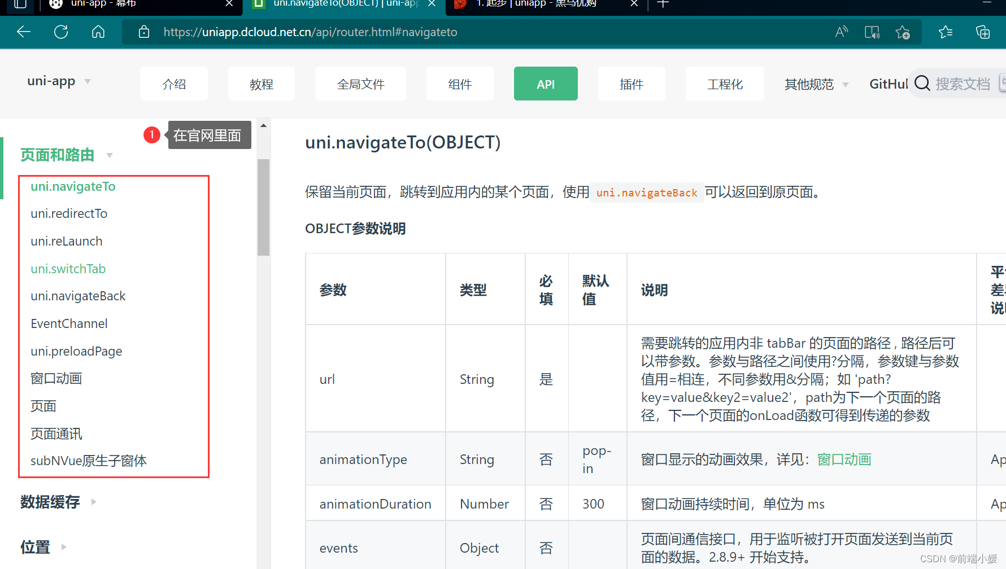Open the 工程化 nav item
The height and width of the screenshot is (569, 1006).
pyautogui.click(x=725, y=84)
